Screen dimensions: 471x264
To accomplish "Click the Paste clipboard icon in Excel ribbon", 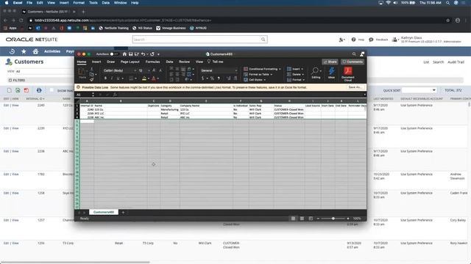I will pos(82,73).
